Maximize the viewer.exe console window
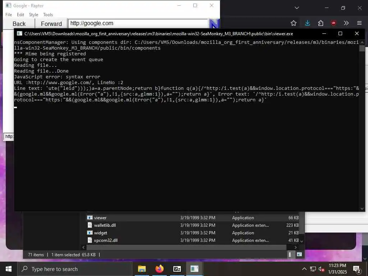The image size is (368, 276). coord(340,33)
